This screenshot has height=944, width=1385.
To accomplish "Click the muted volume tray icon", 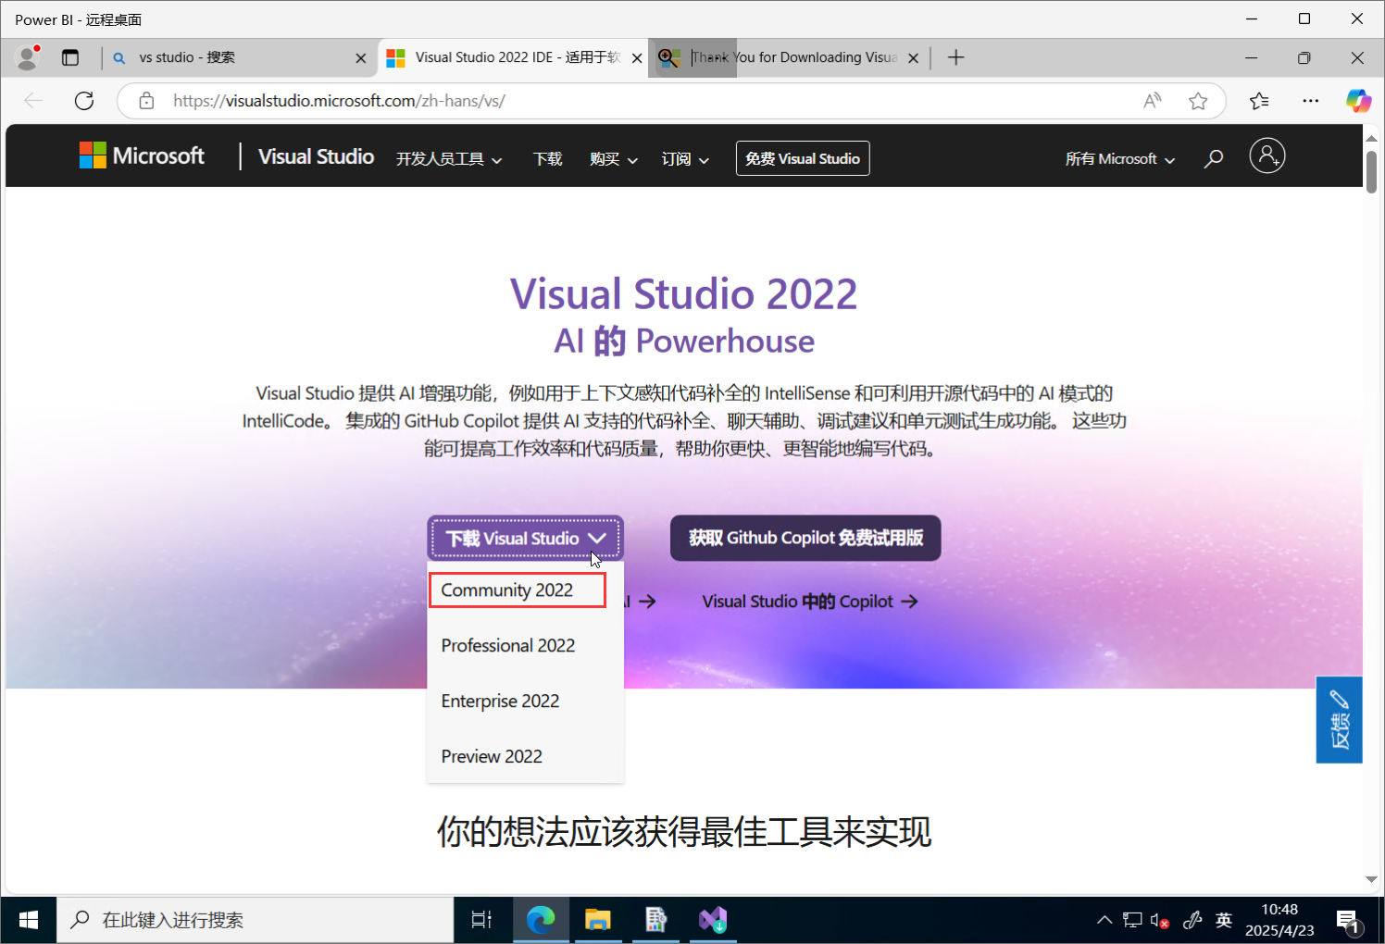I will (x=1160, y=920).
